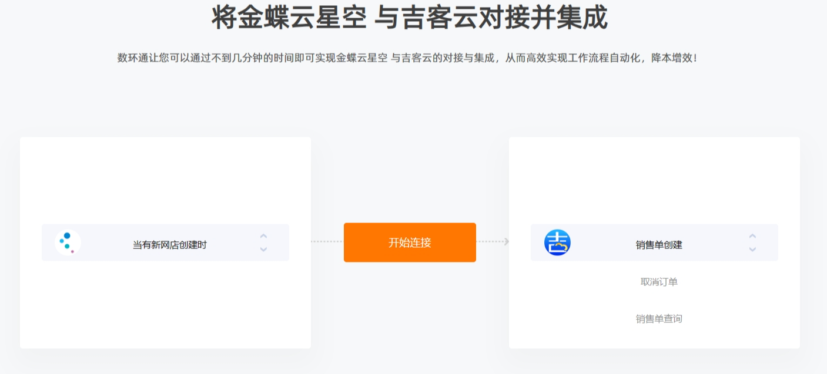This screenshot has height=374, width=827.
Task: Click the highlighted row containing 当有新网店创建时
Action: coord(165,242)
